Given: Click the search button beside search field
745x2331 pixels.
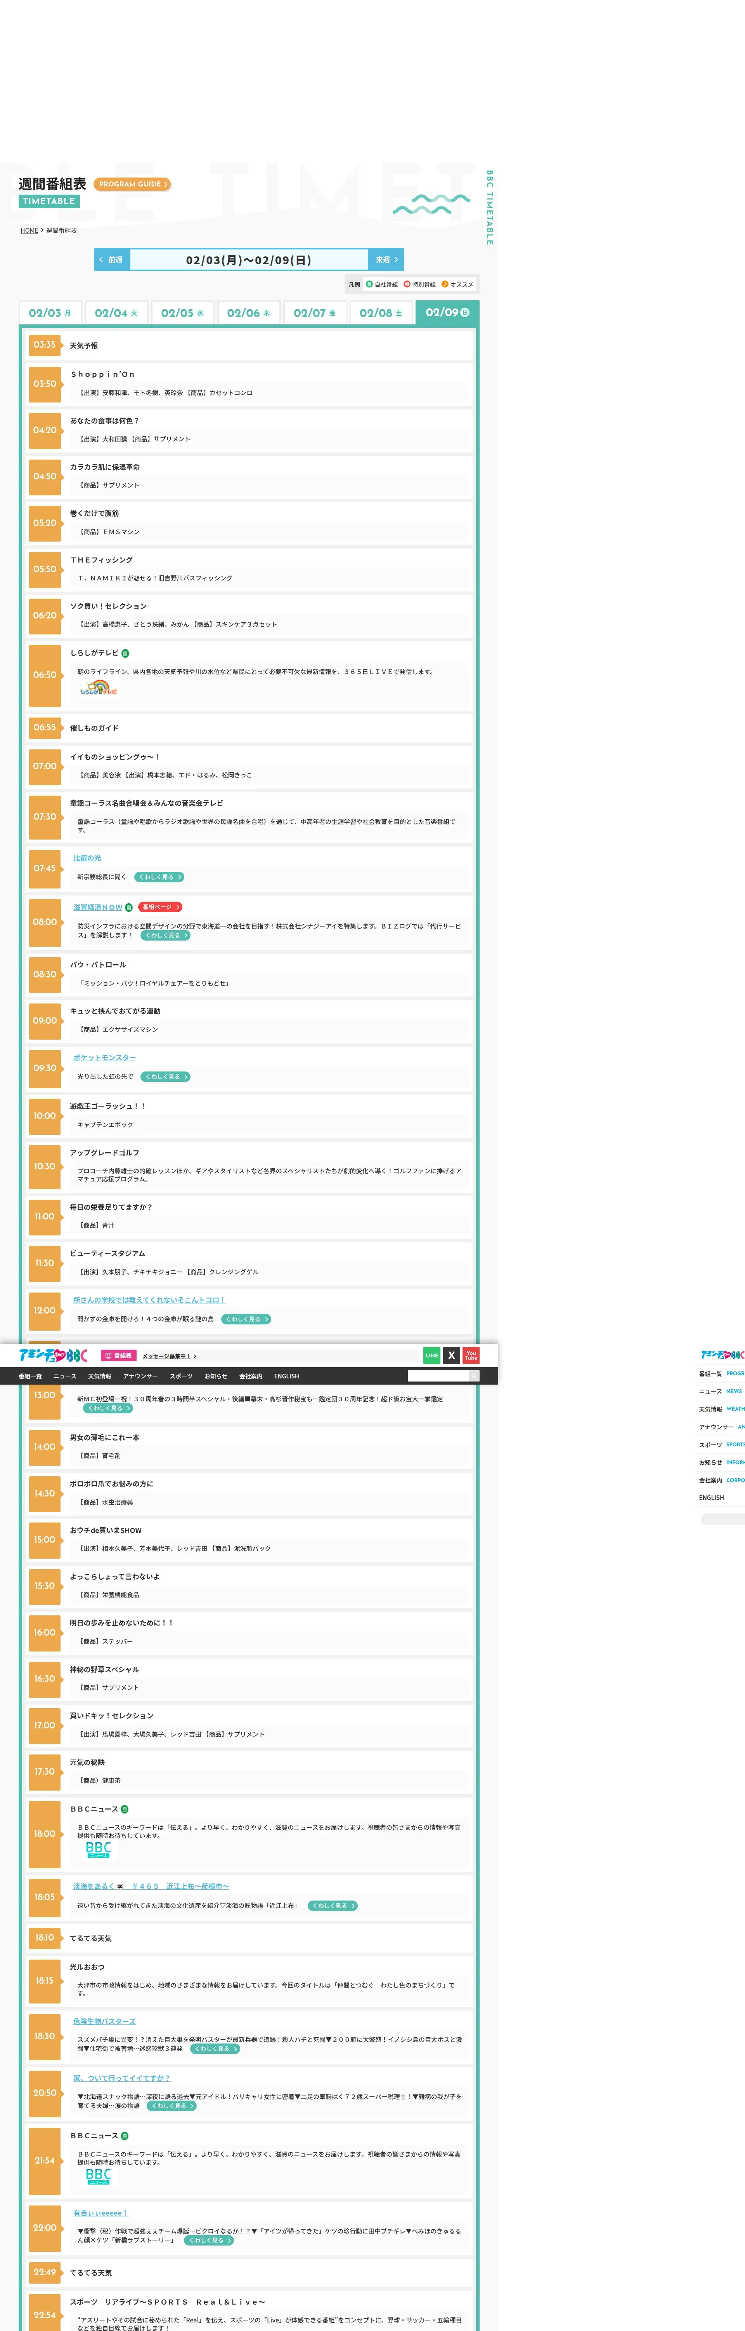Looking at the screenshot, I should coord(474,1375).
